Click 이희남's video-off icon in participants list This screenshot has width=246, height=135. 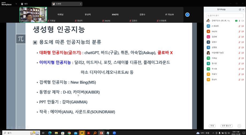click(243, 58)
